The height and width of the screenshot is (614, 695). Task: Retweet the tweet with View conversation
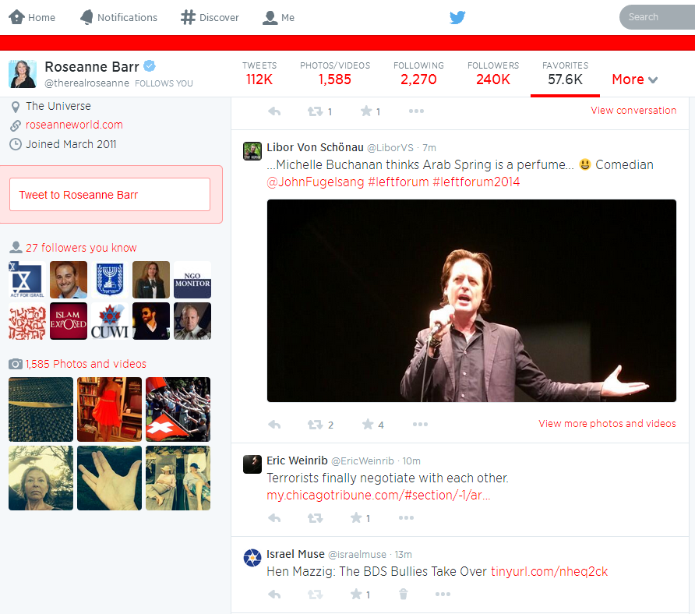click(315, 111)
